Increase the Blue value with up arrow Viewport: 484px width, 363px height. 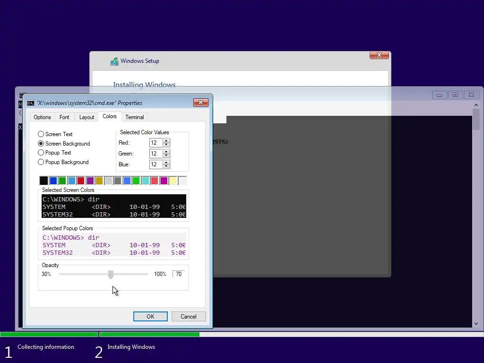[x=166, y=163]
